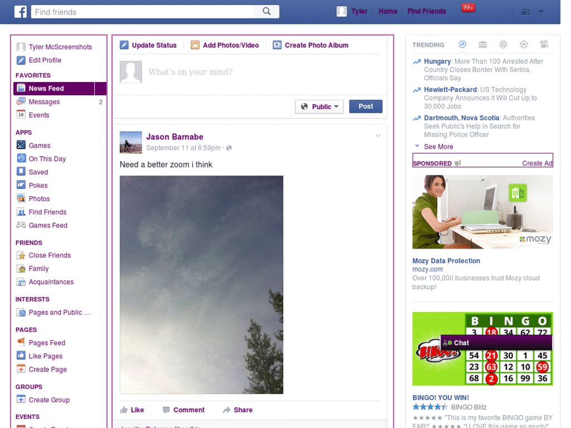Image resolution: width=571 pixels, height=428 pixels.
Task: Open the Chat bar
Action: pos(497,343)
